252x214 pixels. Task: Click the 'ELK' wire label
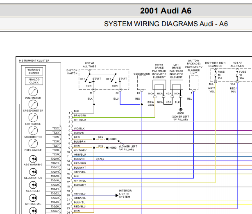[177, 102]
